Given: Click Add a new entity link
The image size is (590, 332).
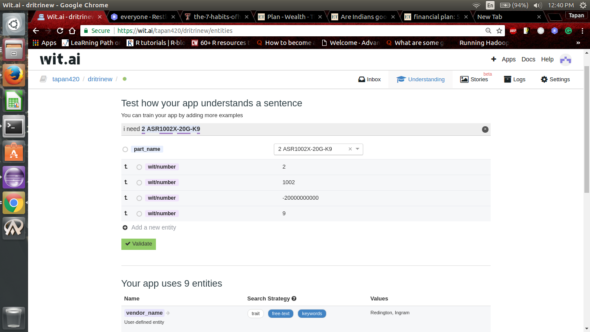Looking at the screenshot, I should (x=154, y=227).
